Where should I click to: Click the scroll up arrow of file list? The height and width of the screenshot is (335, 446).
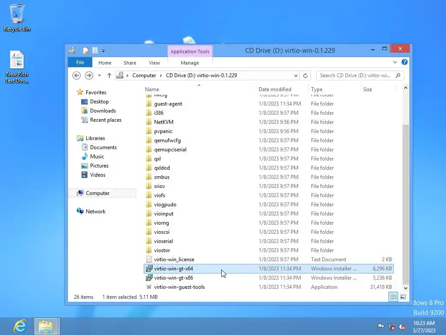point(405,88)
